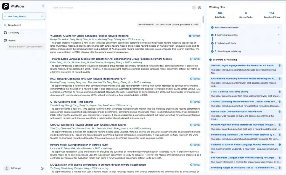Click the info icon on CTTS task card
Viewport: 286px width, 175px height.
(280, 92)
